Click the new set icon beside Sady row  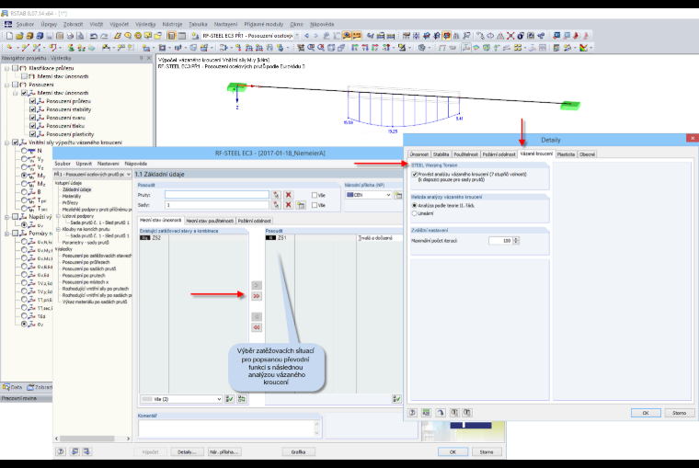pos(301,205)
